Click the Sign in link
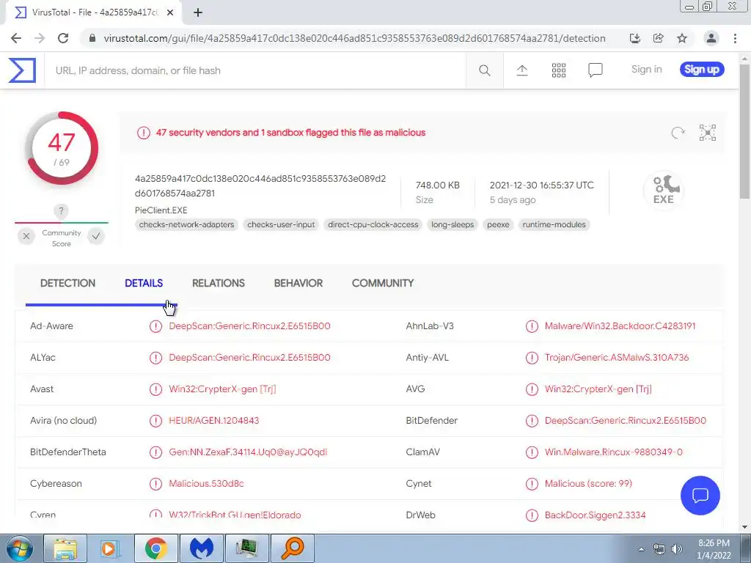 pos(646,70)
